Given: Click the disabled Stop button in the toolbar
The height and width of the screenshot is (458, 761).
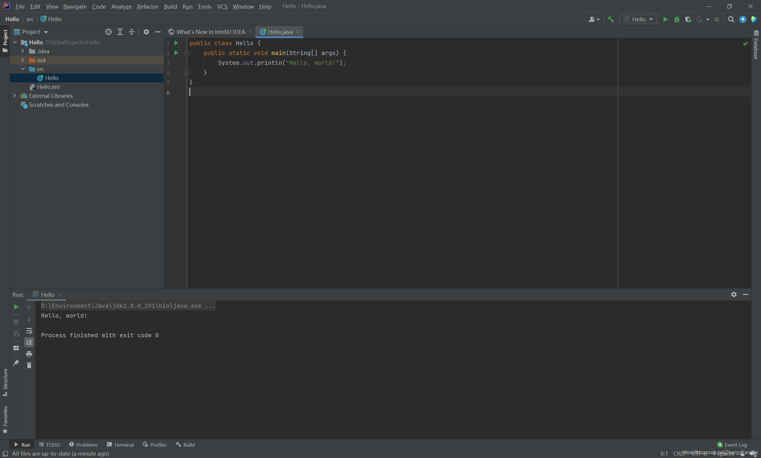Looking at the screenshot, I should click(717, 19).
